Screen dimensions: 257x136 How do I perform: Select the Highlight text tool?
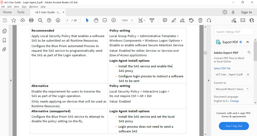click(x=174, y=20)
